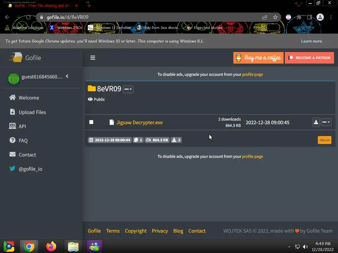Toggle the browser side panel icon
This screenshot has height=253, width=338.
point(309,17)
